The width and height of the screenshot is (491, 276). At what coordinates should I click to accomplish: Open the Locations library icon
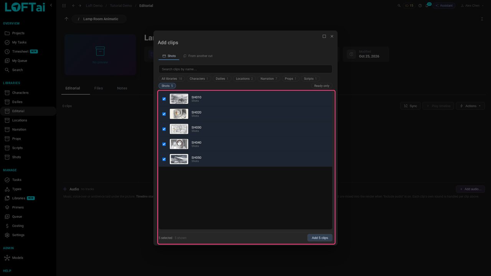click(x=7, y=120)
